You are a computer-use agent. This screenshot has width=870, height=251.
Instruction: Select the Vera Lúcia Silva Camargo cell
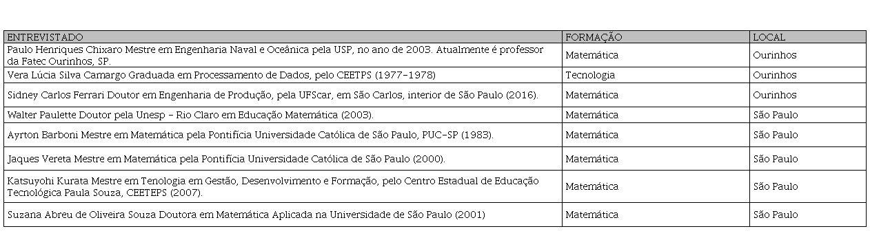click(x=283, y=75)
